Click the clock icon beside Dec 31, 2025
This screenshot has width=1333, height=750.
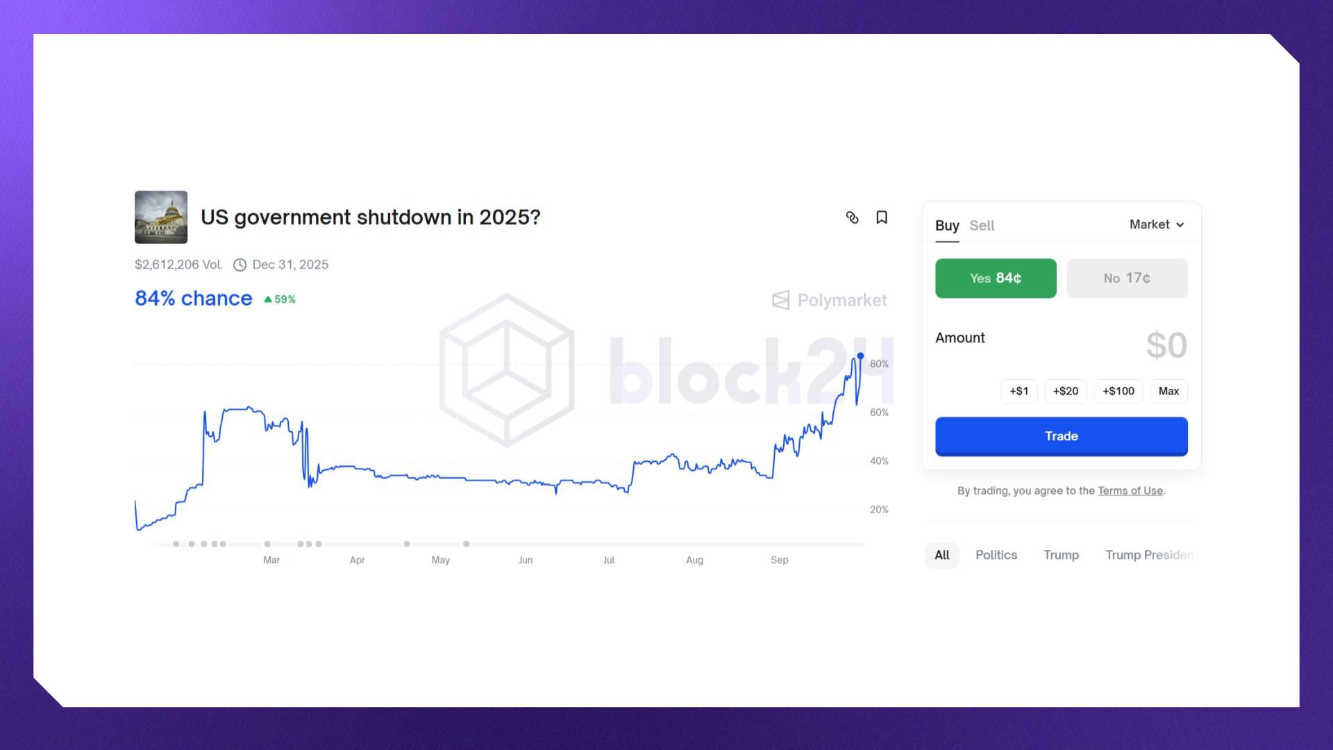[240, 265]
